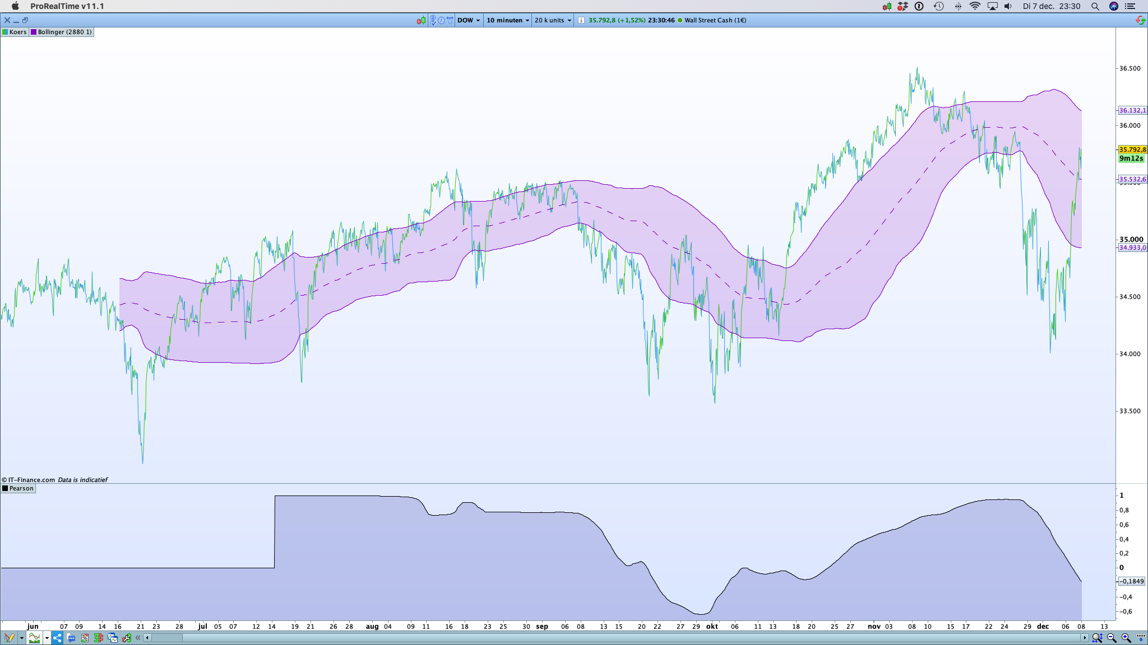Toggle the linked cursor pin icon

click(x=433, y=20)
